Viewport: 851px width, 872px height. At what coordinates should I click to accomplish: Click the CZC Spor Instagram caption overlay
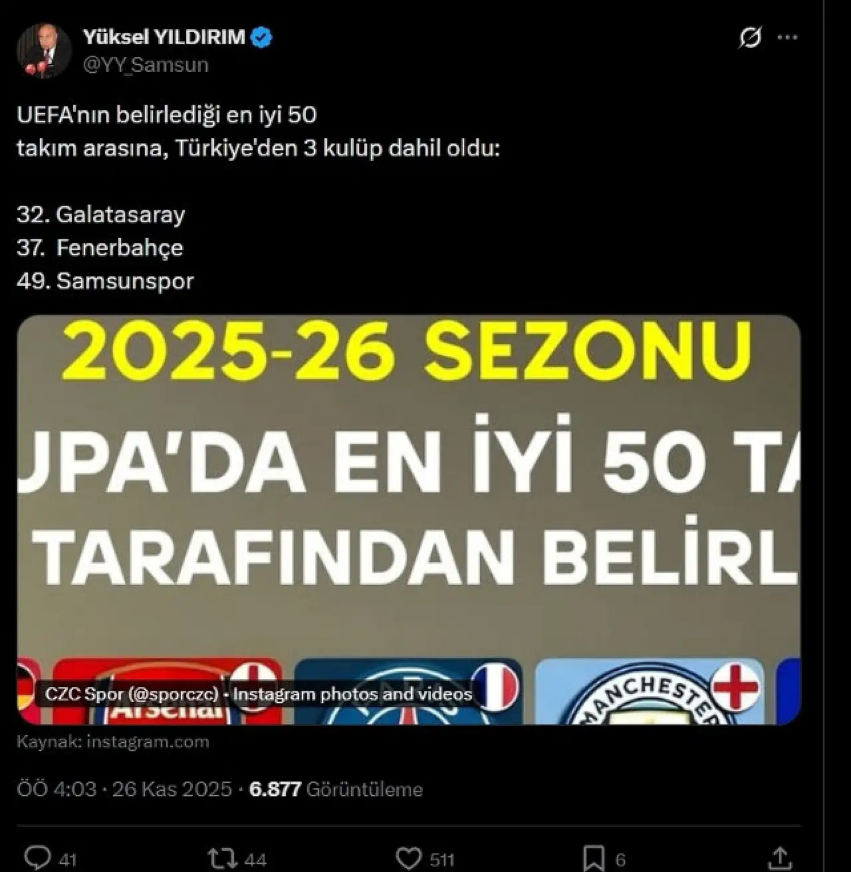tap(259, 695)
